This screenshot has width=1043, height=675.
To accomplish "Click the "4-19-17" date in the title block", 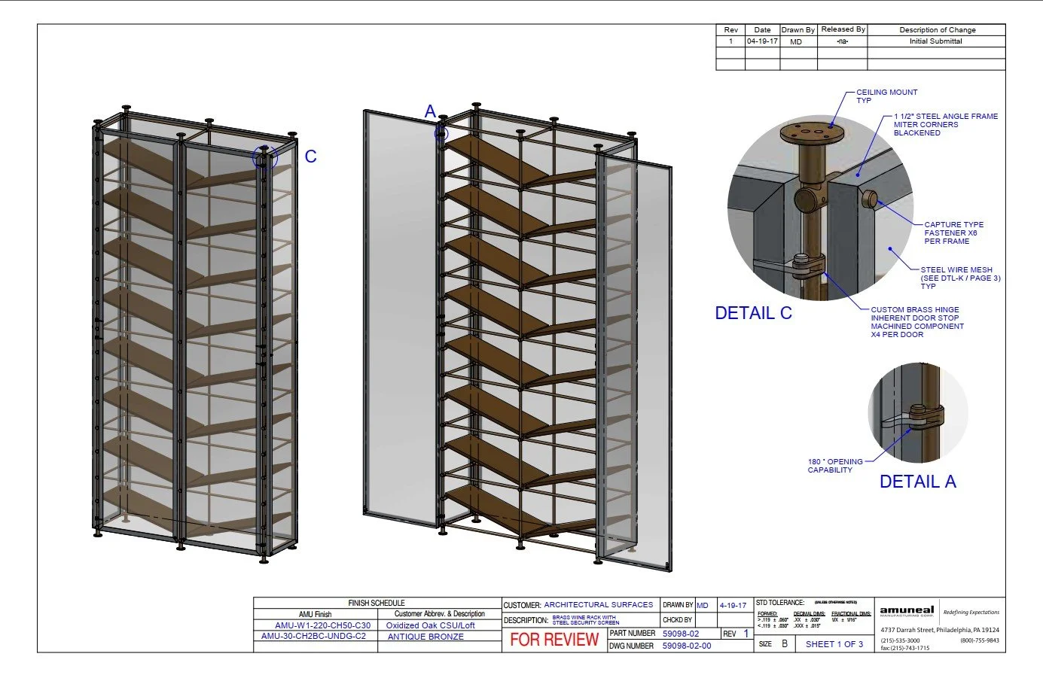I will coord(733,605).
